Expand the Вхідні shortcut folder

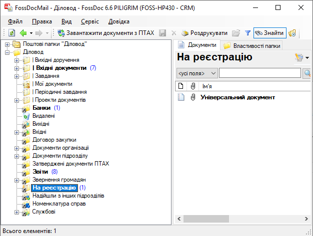17,132
